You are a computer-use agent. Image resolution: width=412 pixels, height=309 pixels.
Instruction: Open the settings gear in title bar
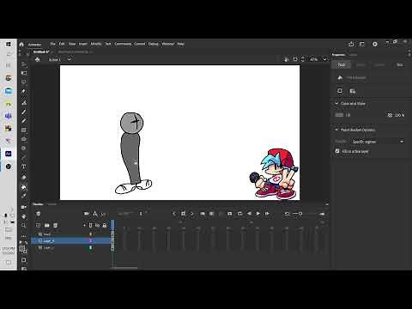pyautogui.click(x=375, y=44)
